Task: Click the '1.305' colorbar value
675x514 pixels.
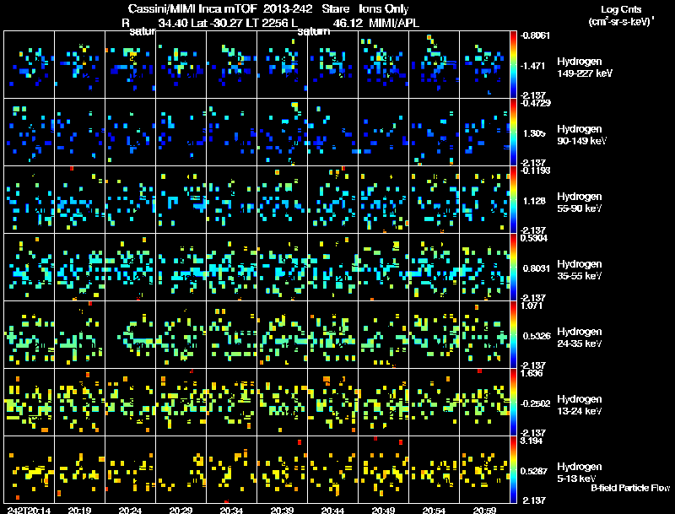Action: (x=534, y=133)
